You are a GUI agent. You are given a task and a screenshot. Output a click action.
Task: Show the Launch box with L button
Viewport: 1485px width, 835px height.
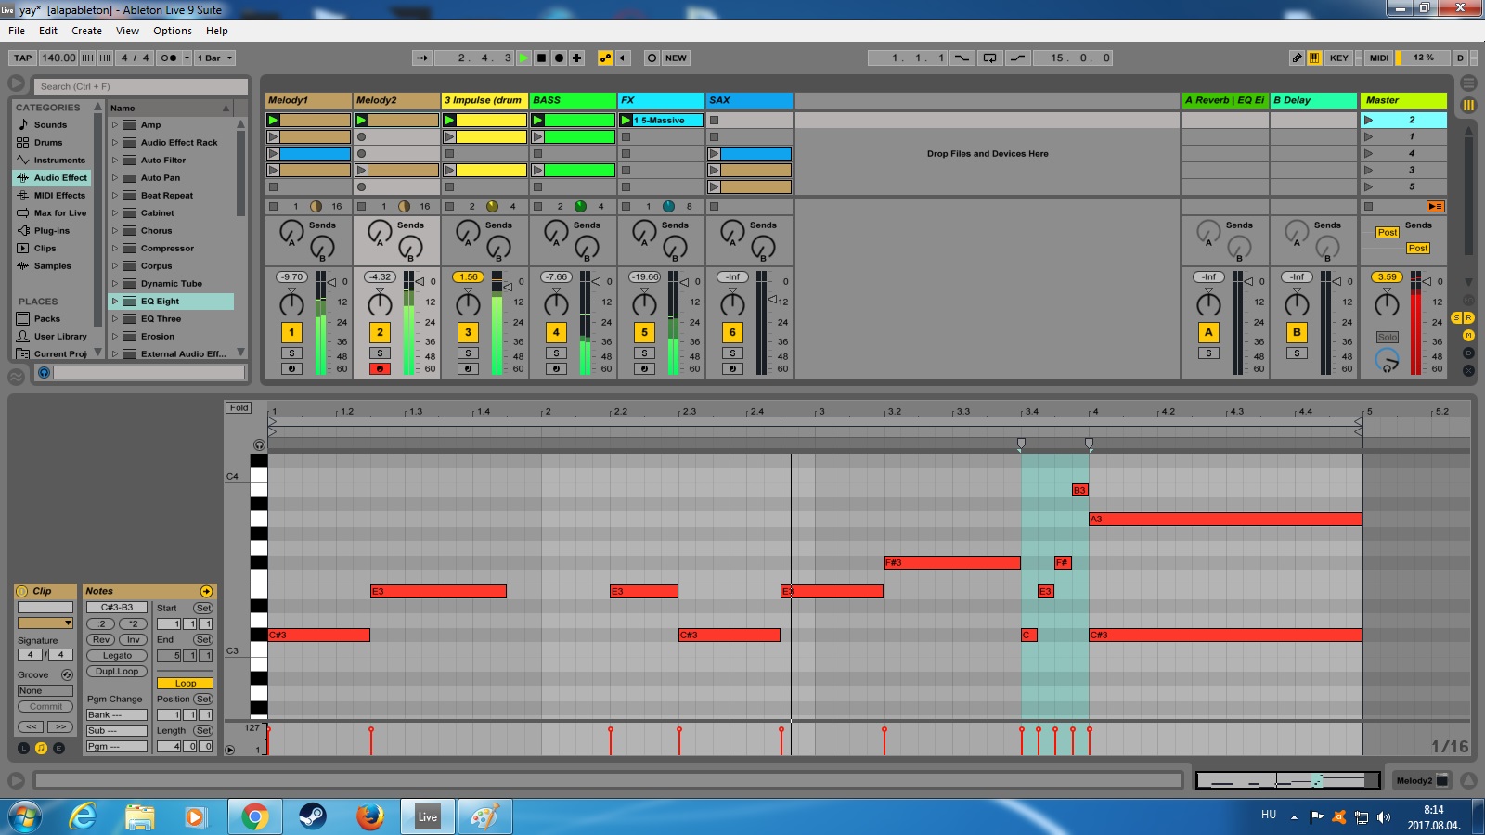(x=23, y=748)
